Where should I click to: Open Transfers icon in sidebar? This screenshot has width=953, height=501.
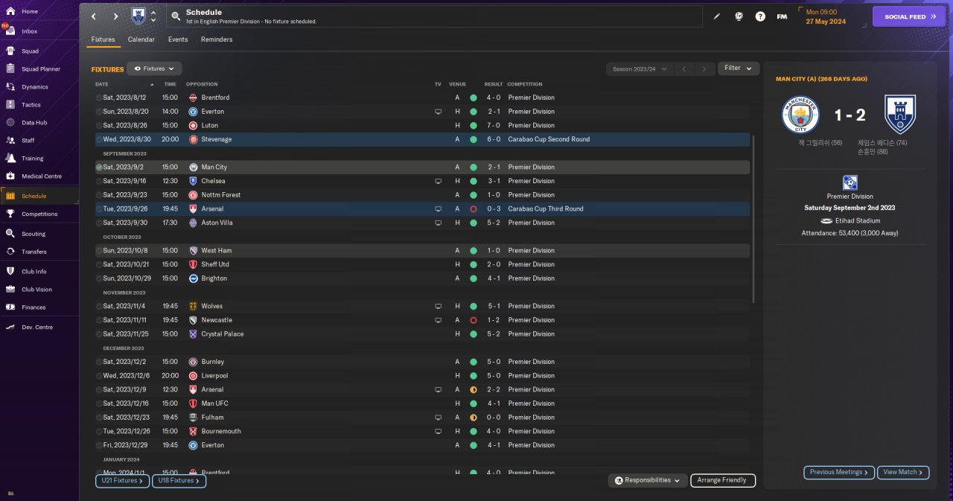pos(10,252)
